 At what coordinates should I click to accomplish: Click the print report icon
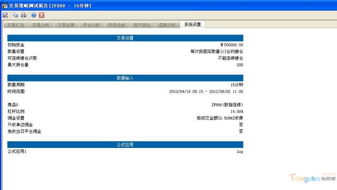pos(24,15)
